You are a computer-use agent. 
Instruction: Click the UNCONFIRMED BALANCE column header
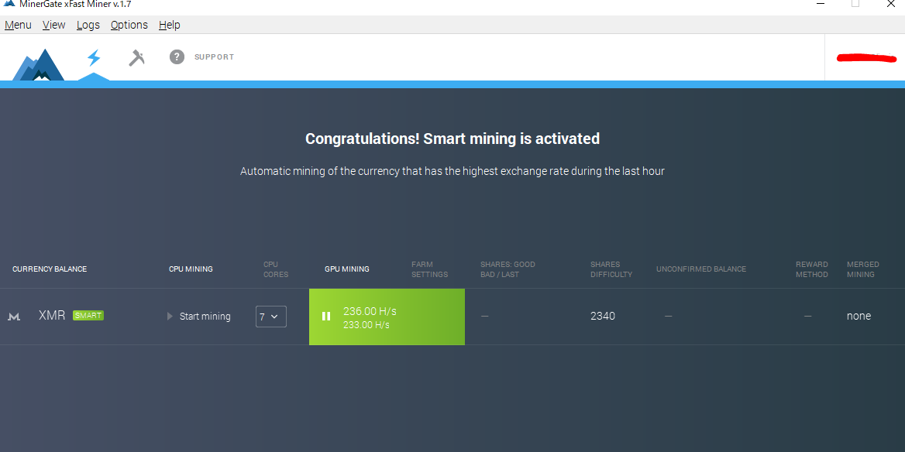pyautogui.click(x=701, y=269)
